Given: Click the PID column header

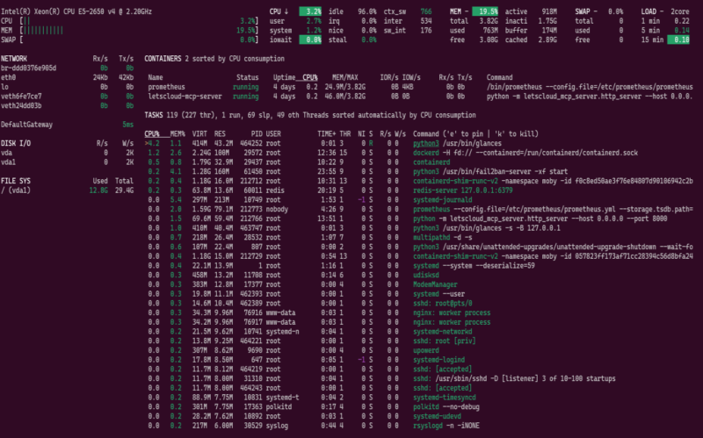Looking at the screenshot, I should coord(257,133).
